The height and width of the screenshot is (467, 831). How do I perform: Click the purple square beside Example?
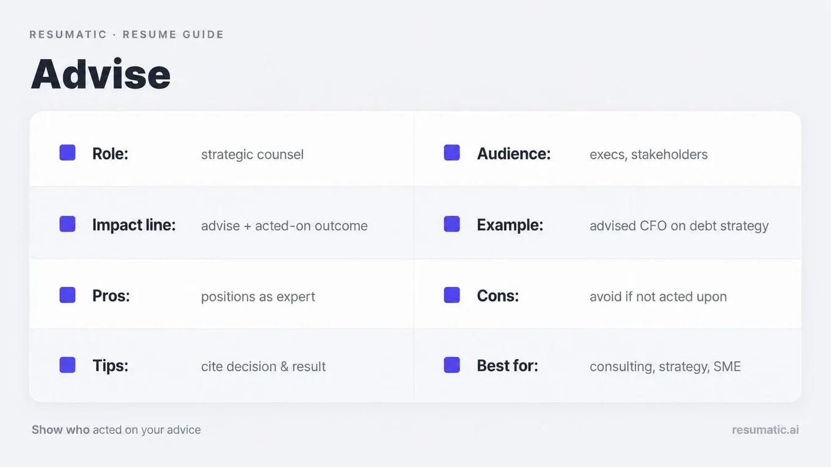click(452, 224)
